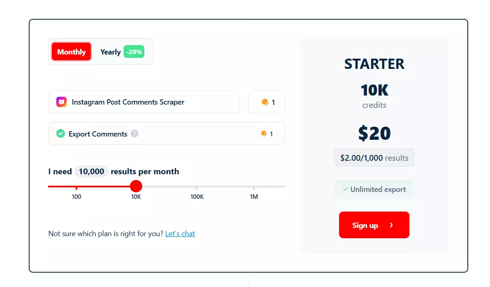Screen dimensions: 490x287
Task: Click the red results slider handle
Action: 136,186
